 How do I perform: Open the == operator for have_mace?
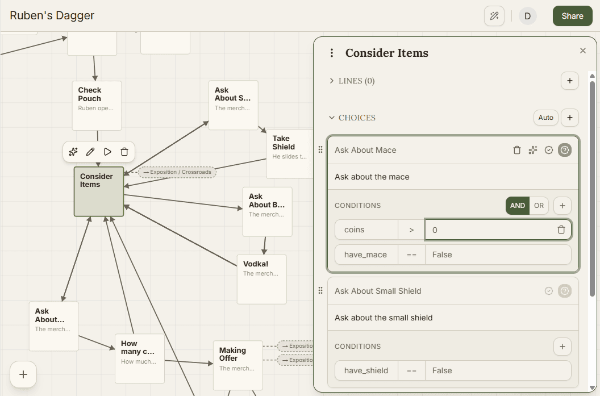pos(411,255)
